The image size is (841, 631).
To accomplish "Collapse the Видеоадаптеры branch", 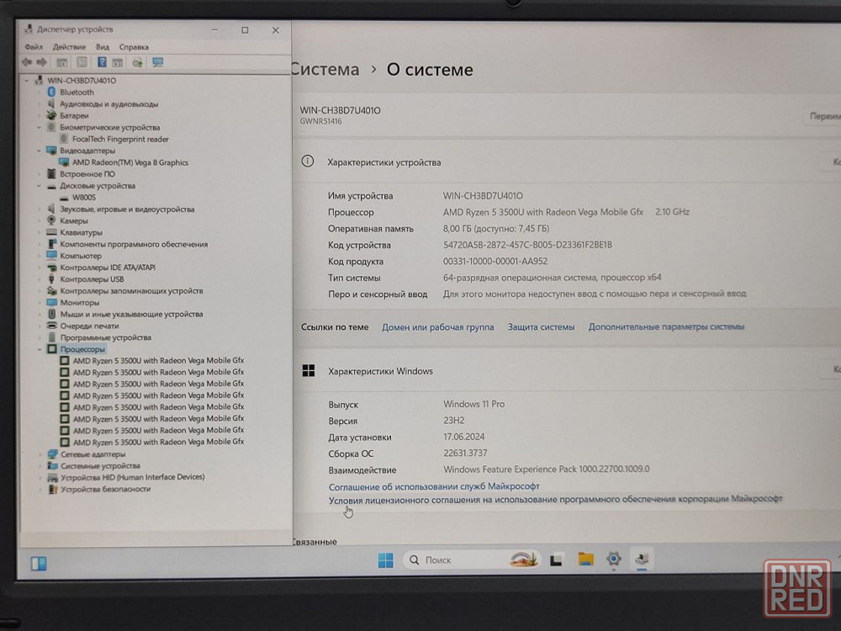I will point(40,151).
